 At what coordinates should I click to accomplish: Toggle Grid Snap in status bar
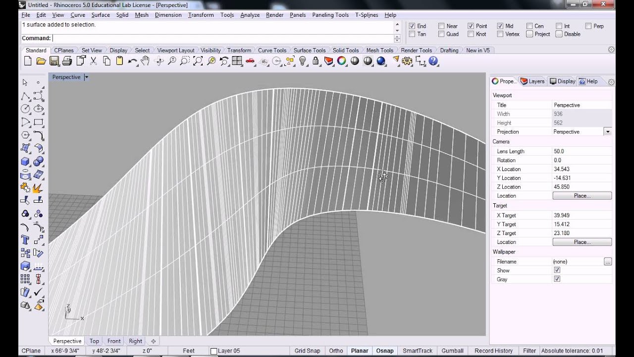307,351
